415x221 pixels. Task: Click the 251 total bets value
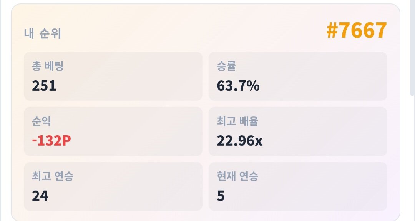tap(44, 86)
